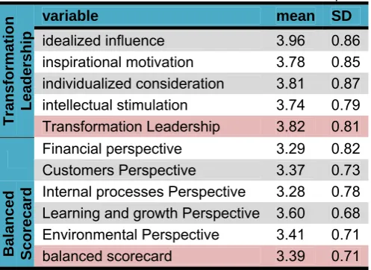
Task: Select the pink 'Transformation Leadership' summary row
Action: pyautogui.click(x=202, y=126)
